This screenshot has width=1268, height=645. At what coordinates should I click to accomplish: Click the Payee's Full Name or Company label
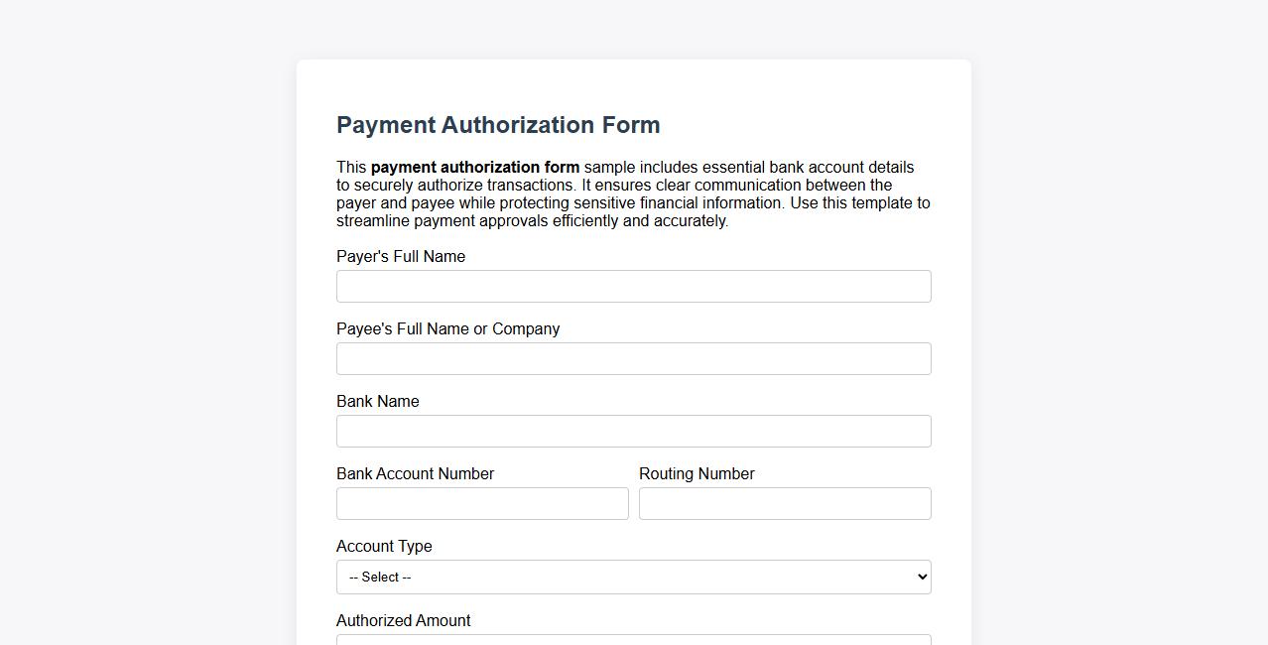(x=447, y=328)
